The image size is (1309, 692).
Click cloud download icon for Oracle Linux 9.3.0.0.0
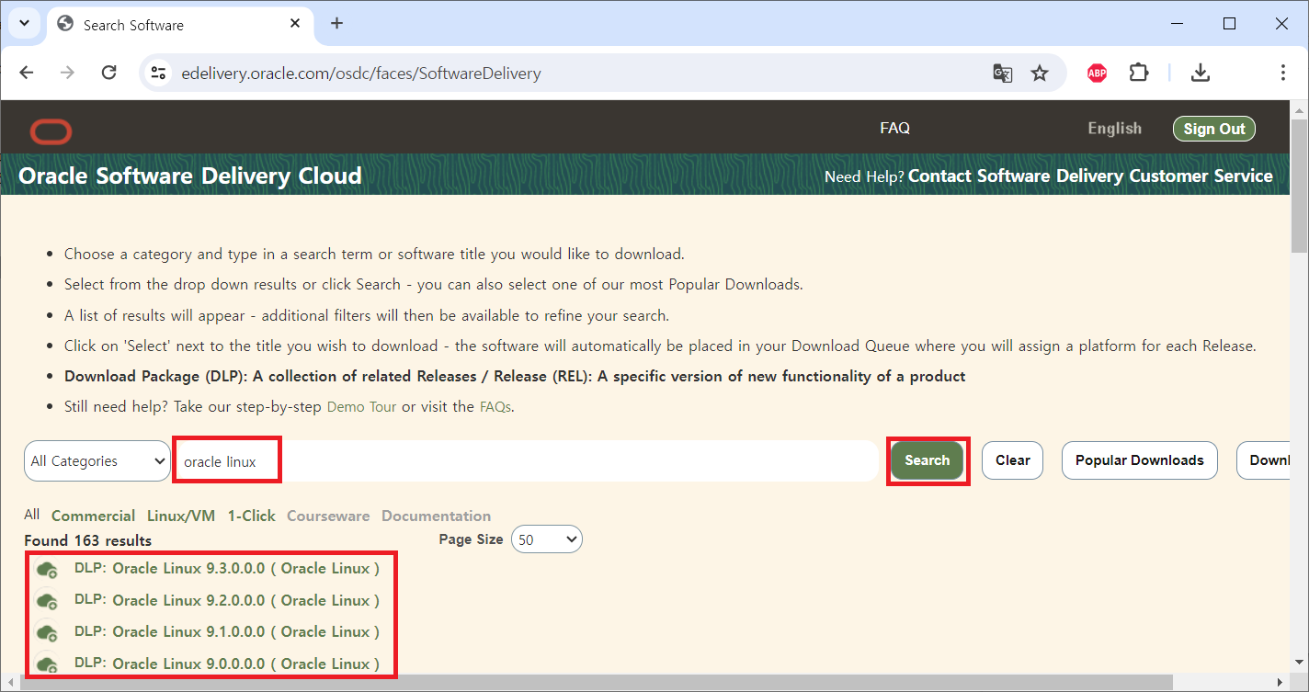[x=47, y=570]
